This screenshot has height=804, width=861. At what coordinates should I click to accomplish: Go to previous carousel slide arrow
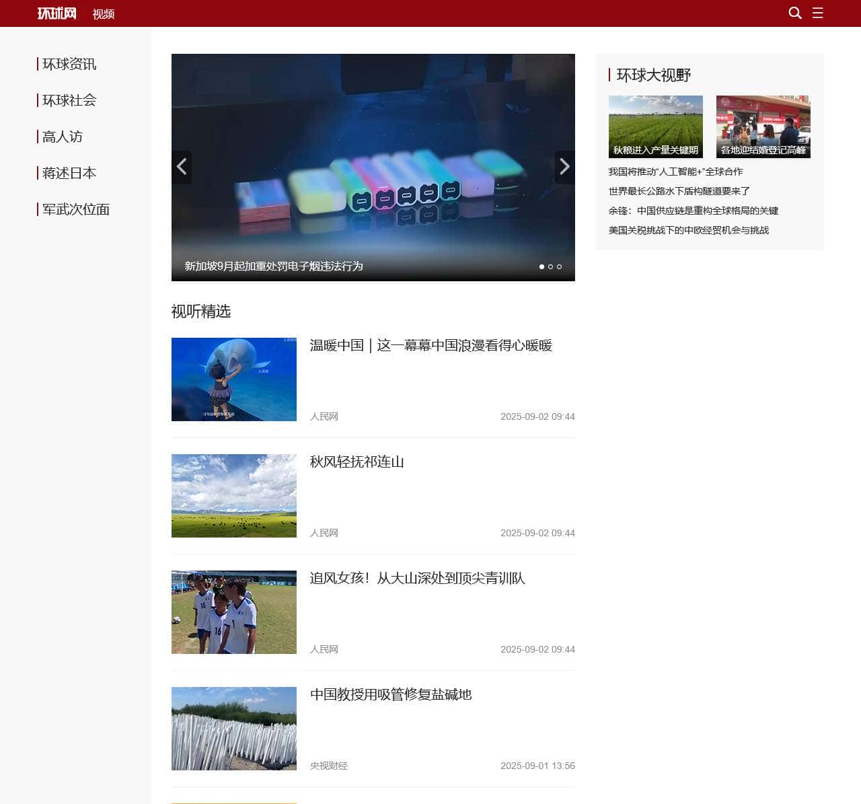point(182,167)
